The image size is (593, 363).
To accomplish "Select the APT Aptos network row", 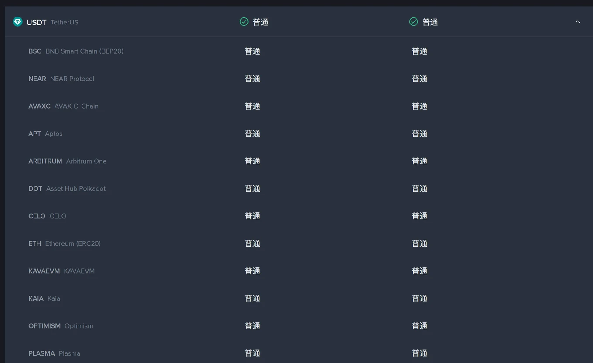I will point(299,134).
